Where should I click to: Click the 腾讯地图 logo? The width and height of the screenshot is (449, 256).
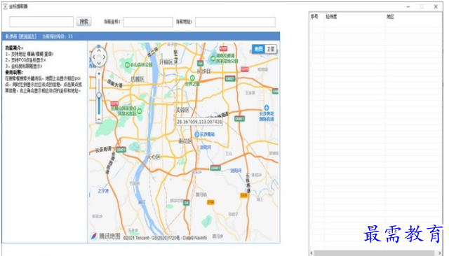point(106,236)
